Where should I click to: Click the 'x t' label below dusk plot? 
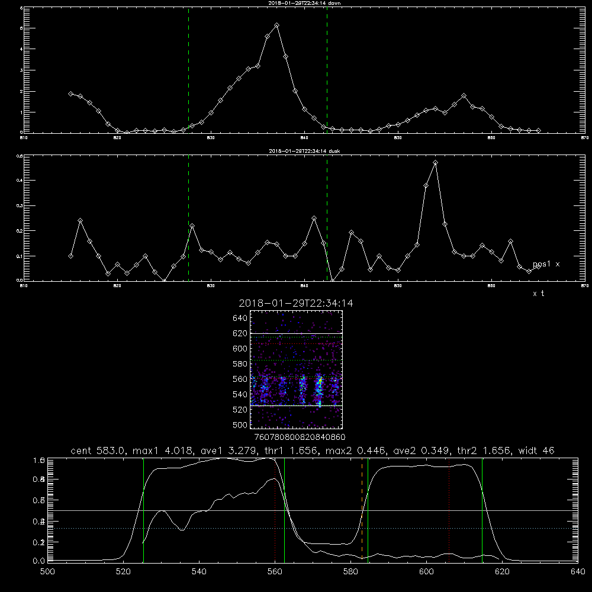pyautogui.click(x=538, y=294)
